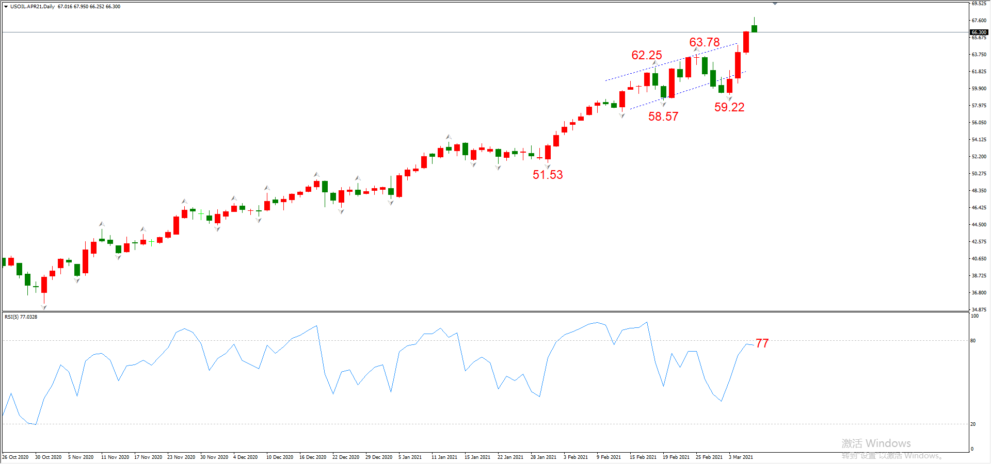This screenshot has height=464, width=991.
Task: Click the 9 Feb 2021 date label
Action: [609, 457]
